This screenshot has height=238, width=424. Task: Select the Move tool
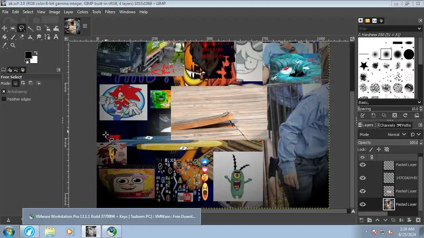(4, 28)
